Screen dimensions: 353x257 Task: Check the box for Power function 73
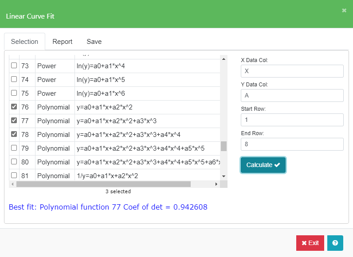click(x=14, y=66)
